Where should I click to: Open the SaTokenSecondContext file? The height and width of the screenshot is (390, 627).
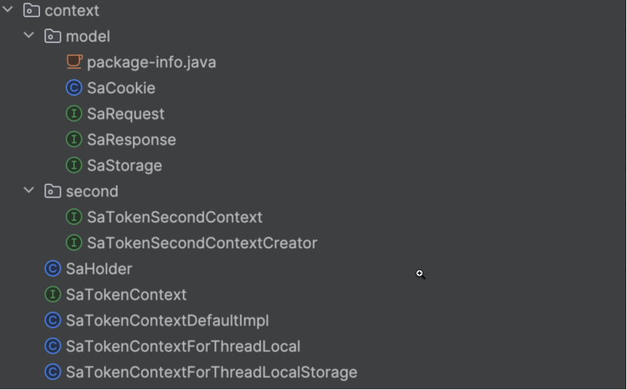[175, 217]
